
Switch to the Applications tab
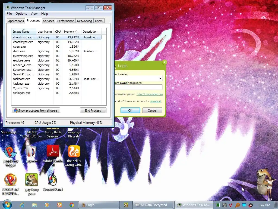(x=16, y=21)
